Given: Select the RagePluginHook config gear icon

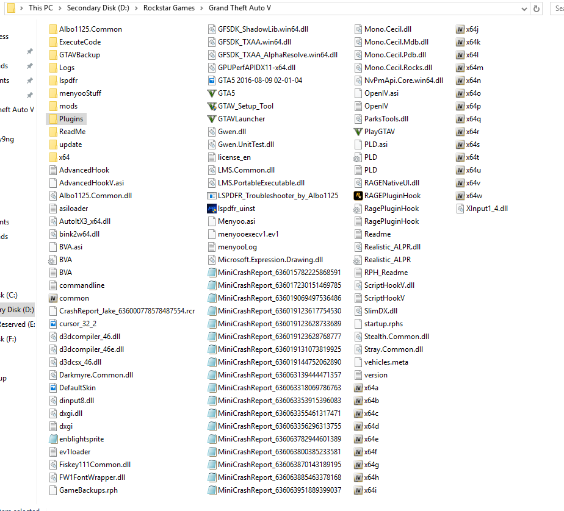Looking at the screenshot, I should [358, 209].
